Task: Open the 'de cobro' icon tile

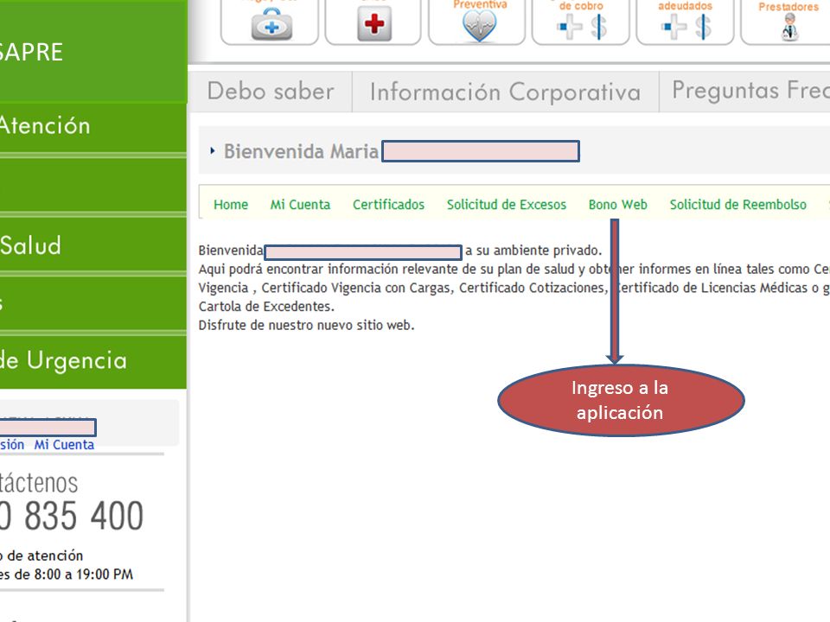Action: [581, 22]
